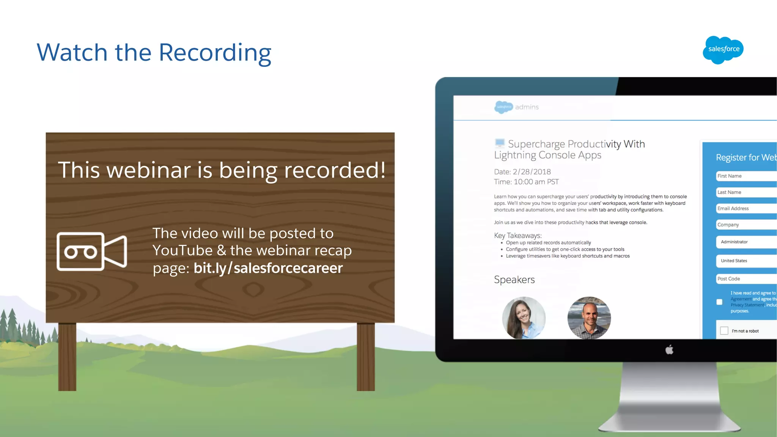Click the Apple logo on the monitor bezel
Image resolution: width=777 pixels, height=437 pixels.
tap(669, 349)
